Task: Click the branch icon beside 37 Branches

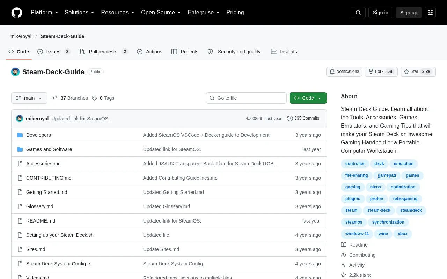Action: coord(55,98)
